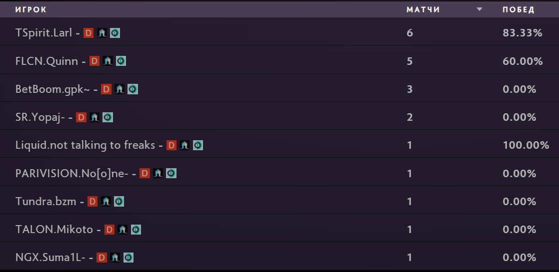Open red D icon next to Tundra.bzm
This screenshot has height=272, width=559.
[x=92, y=202]
